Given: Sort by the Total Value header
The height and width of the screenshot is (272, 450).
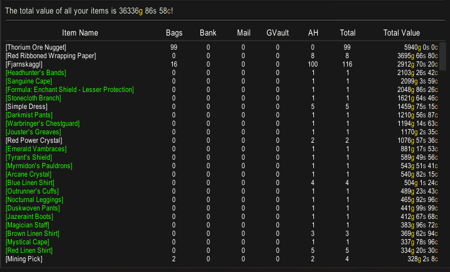Looking at the screenshot, I should coord(401,33).
